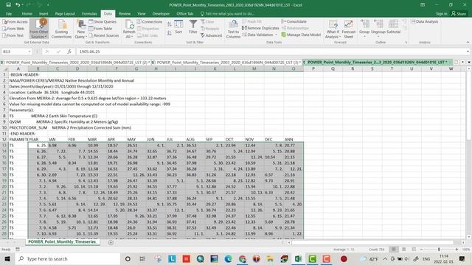Screen dimensions: 472x265
Task: Click the horizontal scrollbar
Action: coord(372,242)
